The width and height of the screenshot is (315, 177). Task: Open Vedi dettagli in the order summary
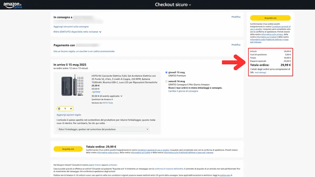click(x=260, y=73)
